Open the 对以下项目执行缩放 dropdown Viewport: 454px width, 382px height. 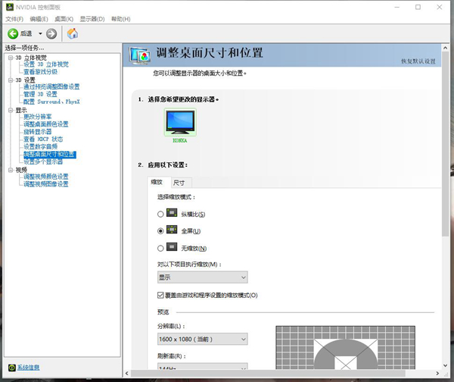coord(202,277)
